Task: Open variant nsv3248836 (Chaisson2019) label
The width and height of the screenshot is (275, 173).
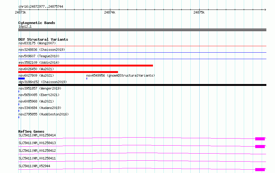Action: [x=42, y=50]
